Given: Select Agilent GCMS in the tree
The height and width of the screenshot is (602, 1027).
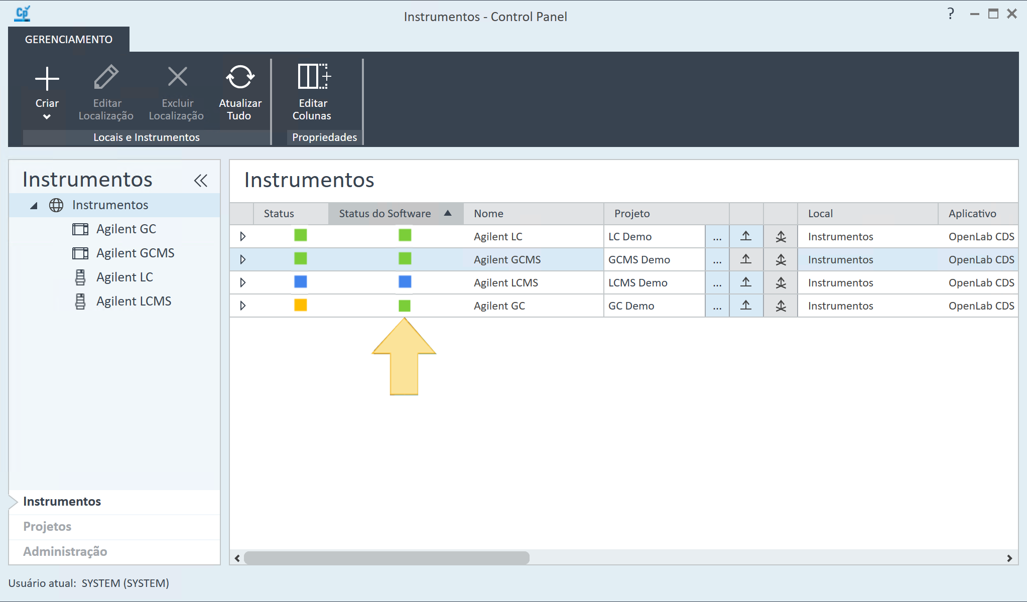Looking at the screenshot, I should (136, 253).
